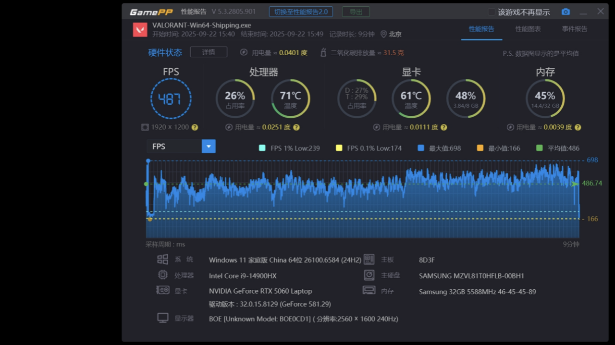Viewport: 615px width, 345px height.
Task: Click the 导出 export button
Action: pos(356,12)
